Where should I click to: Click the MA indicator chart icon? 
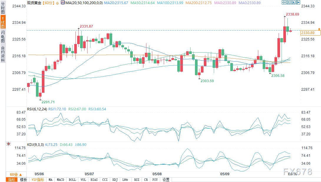(63, 2)
